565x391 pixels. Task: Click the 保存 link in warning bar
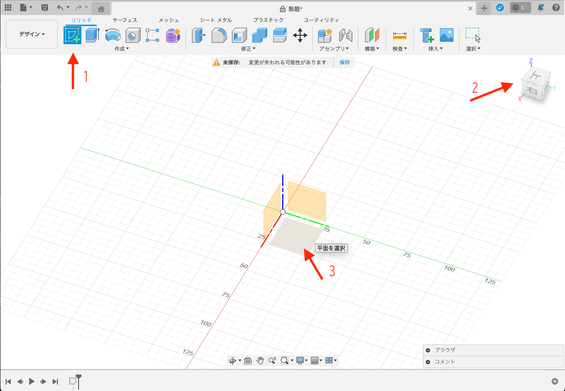[344, 63]
